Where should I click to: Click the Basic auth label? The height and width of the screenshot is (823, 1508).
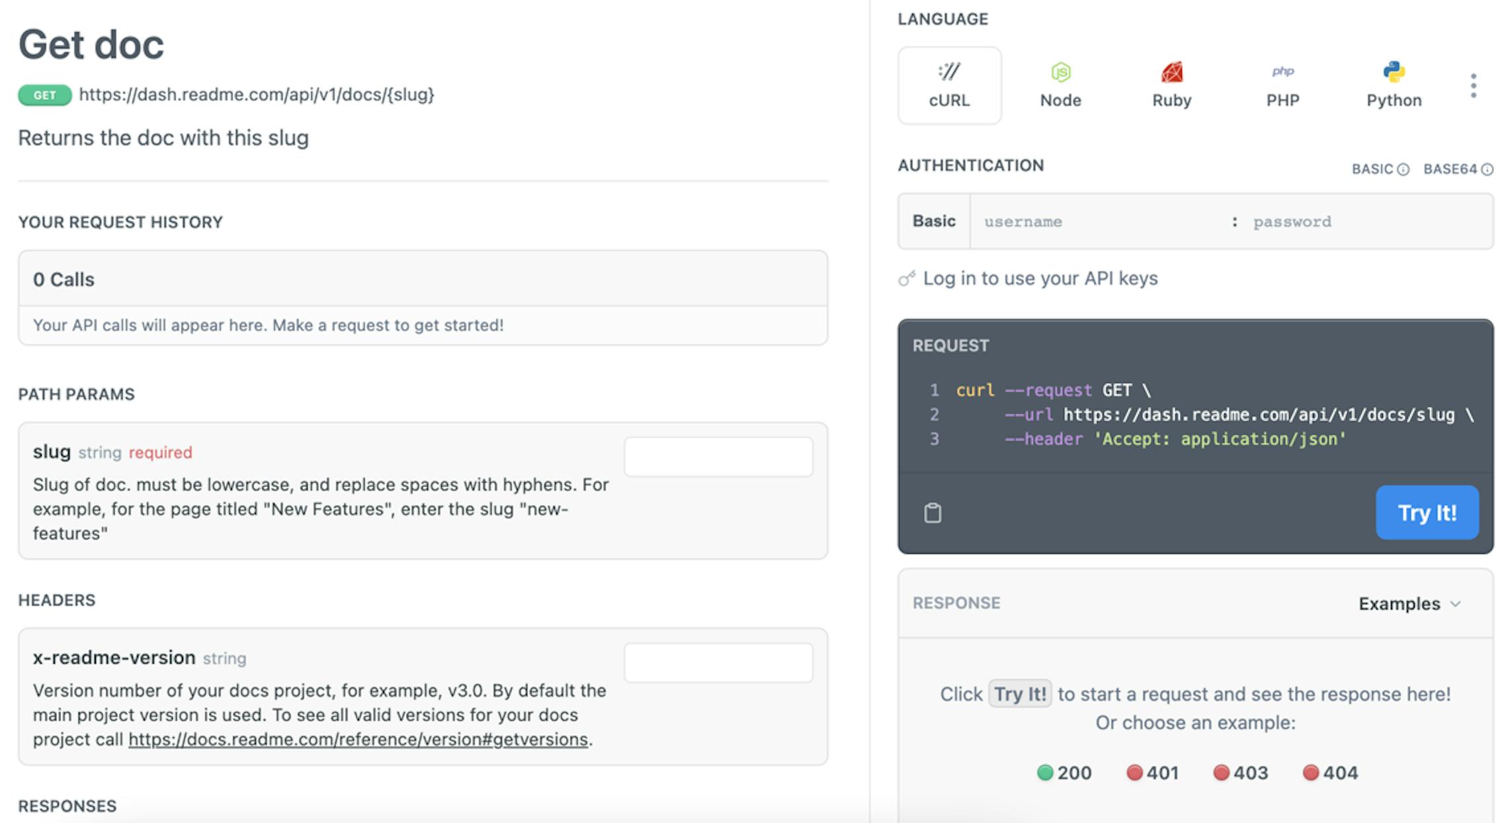point(934,221)
